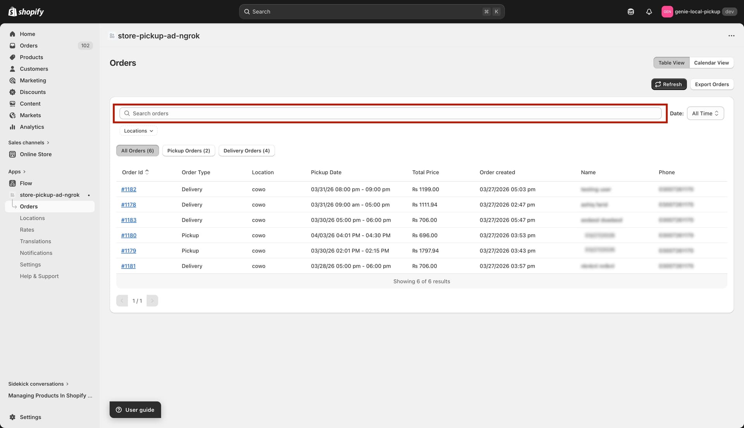
Task: Click the Refresh button
Action: click(669, 84)
